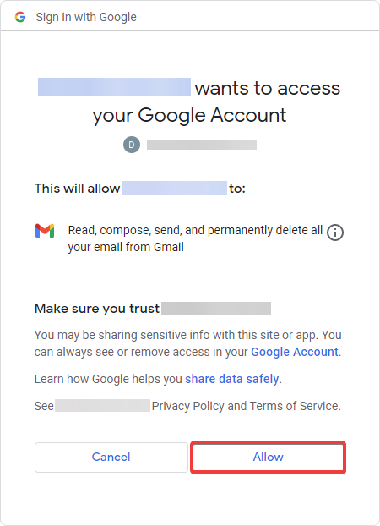Viewport: 380px width, 526px height.
Task: Click Privacy Policy and Terms of Service text
Action: (x=247, y=406)
